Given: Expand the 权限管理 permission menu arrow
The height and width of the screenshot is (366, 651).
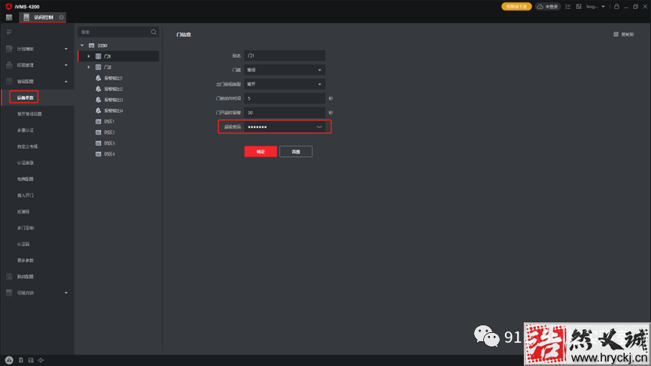Looking at the screenshot, I should pyautogui.click(x=66, y=65).
